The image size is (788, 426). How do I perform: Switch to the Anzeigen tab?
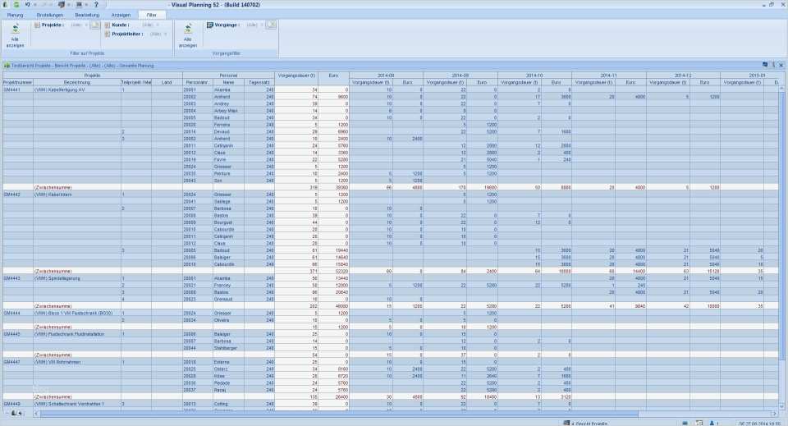point(121,15)
